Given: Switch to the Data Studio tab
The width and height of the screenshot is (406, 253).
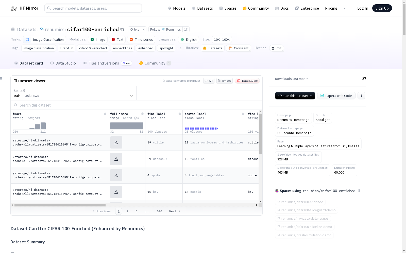Looking at the screenshot, I should click(x=63, y=63).
